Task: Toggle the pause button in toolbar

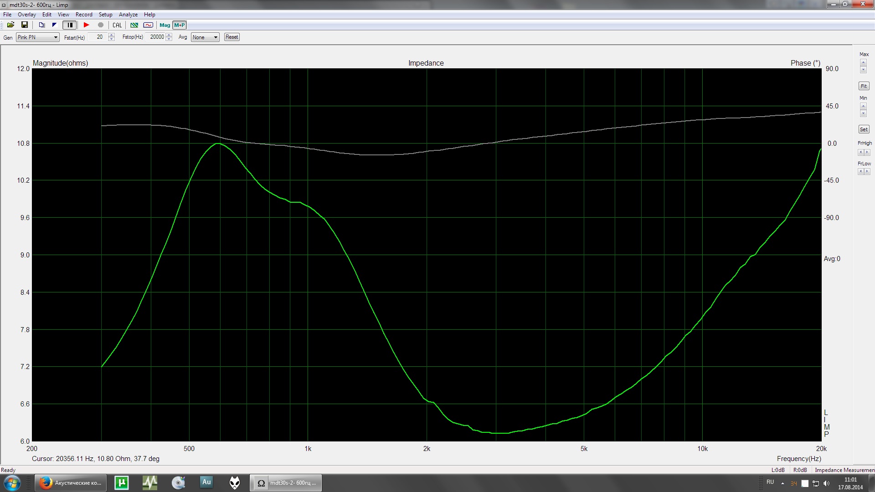Action: [x=69, y=25]
